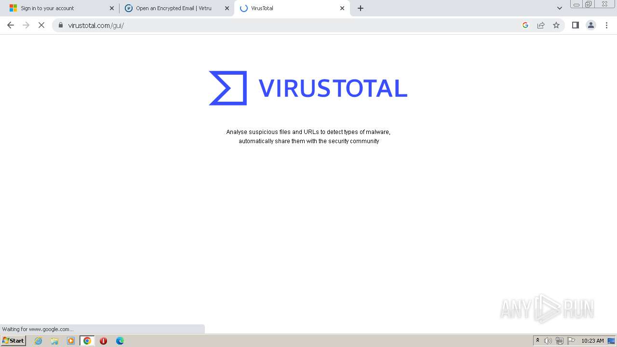
Task: Toggle the Chrome side panel
Action: [x=575, y=25]
